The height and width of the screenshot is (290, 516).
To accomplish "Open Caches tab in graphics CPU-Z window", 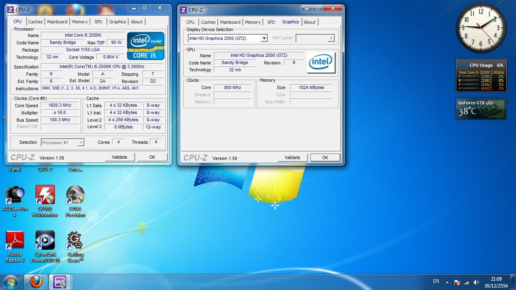I will (208, 22).
